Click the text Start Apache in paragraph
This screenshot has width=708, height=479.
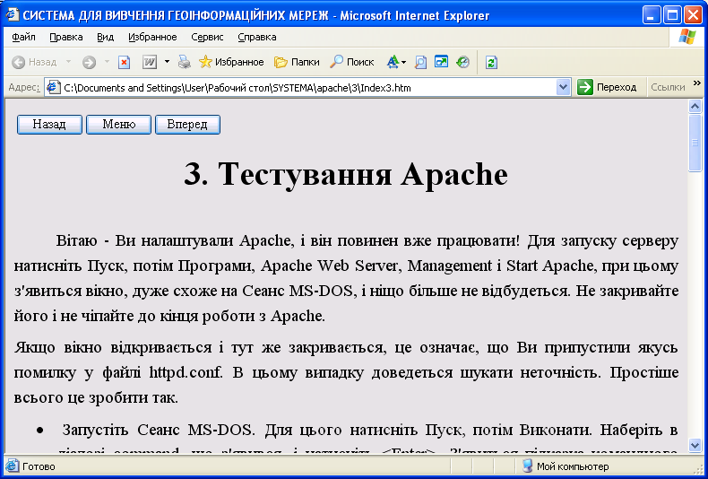coord(549,266)
